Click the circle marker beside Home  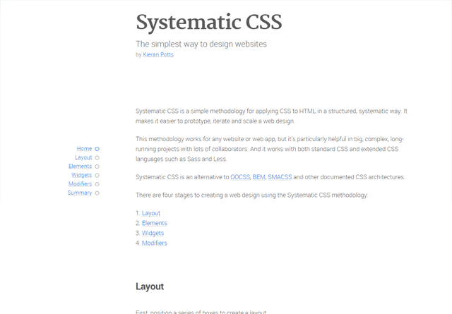[x=97, y=149]
